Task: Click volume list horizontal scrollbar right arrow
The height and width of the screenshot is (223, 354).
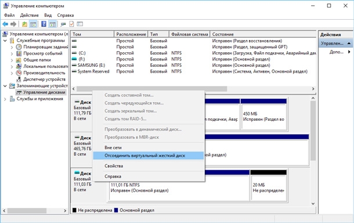Action: (313, 89)
